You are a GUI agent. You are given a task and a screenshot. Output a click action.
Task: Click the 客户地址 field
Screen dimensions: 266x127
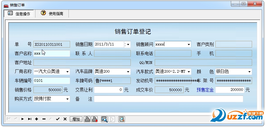point(82,62)
